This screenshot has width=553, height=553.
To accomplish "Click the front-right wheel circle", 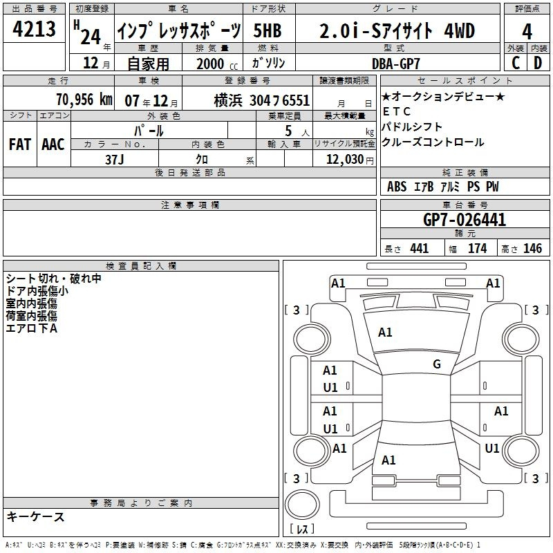I will pos(521,339).
